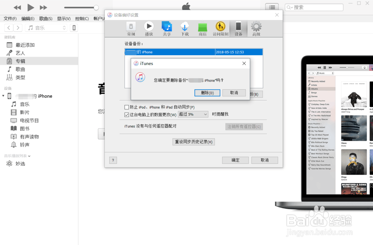Open the media type selector next to 音乐

(x=64, y=27)
